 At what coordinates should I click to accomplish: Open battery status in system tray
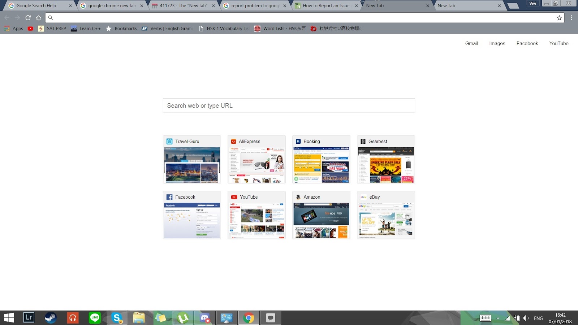tap(517, 318)
